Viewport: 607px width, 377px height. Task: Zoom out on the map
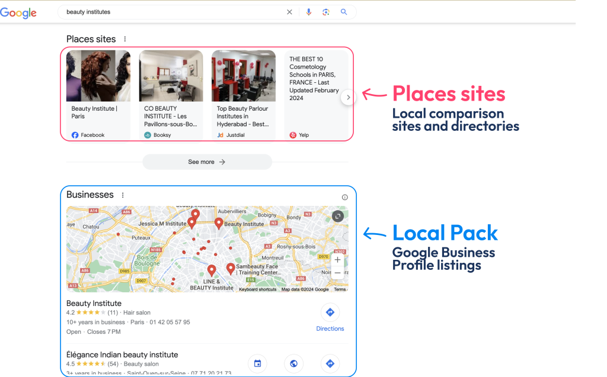tap(337, 273)
